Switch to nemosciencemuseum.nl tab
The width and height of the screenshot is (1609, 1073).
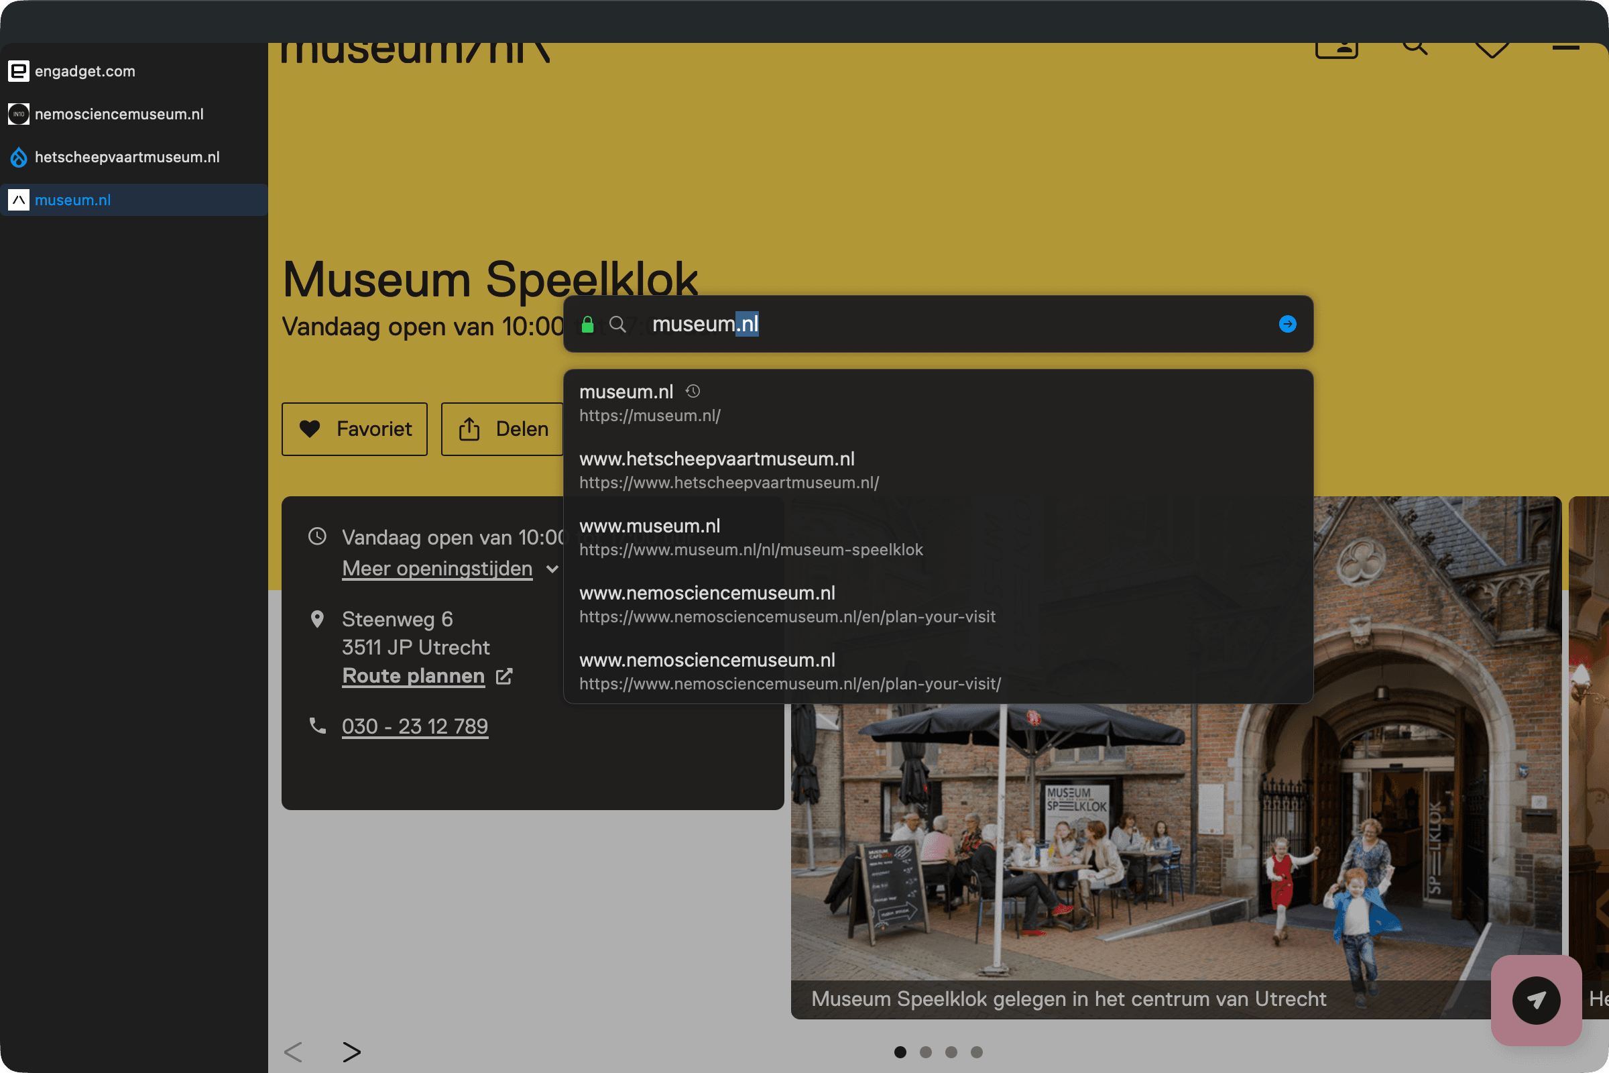click(134, 114)
